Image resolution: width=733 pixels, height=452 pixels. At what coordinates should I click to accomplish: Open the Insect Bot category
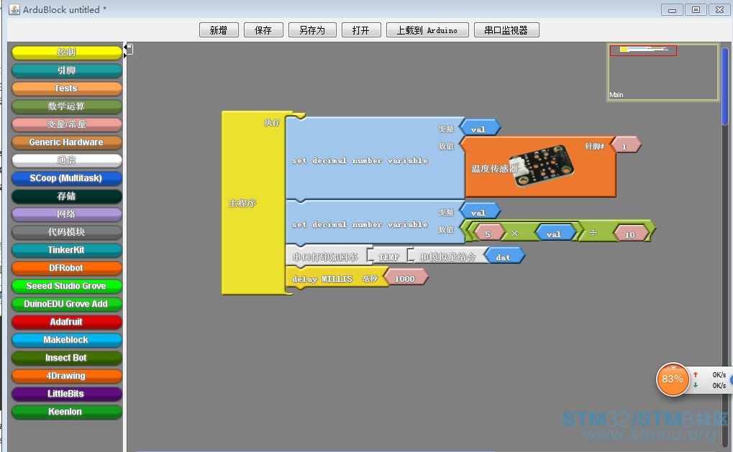click(66, 358)
